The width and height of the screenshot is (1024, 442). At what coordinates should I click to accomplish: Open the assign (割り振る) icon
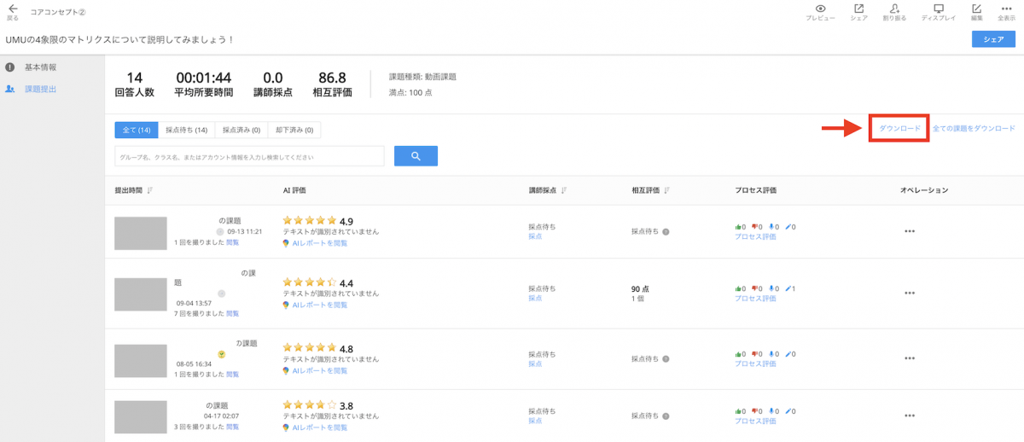[x=895, y=9]
